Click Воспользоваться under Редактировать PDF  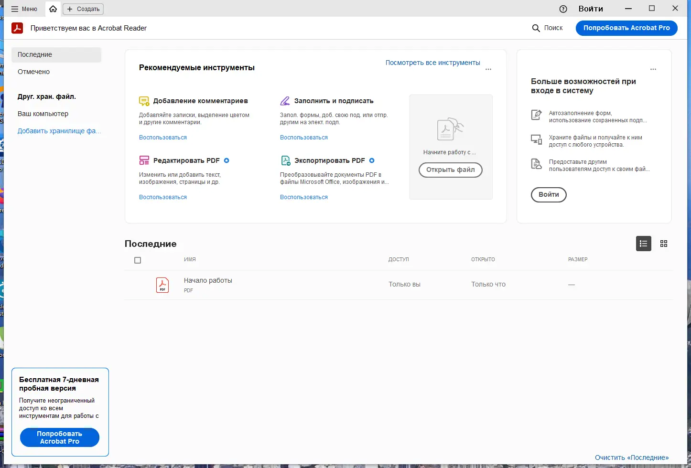point(163,197)
